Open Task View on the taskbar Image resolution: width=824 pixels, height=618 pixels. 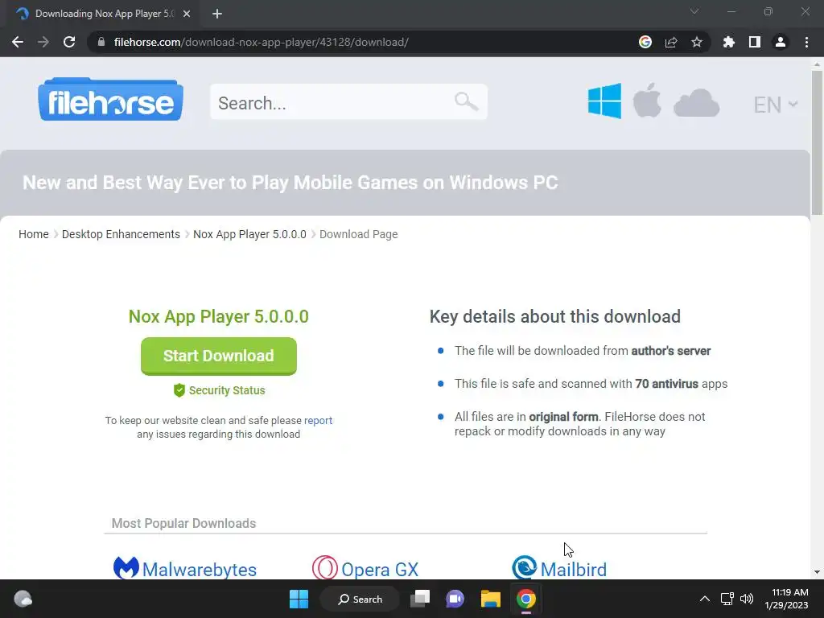(420, 599)
